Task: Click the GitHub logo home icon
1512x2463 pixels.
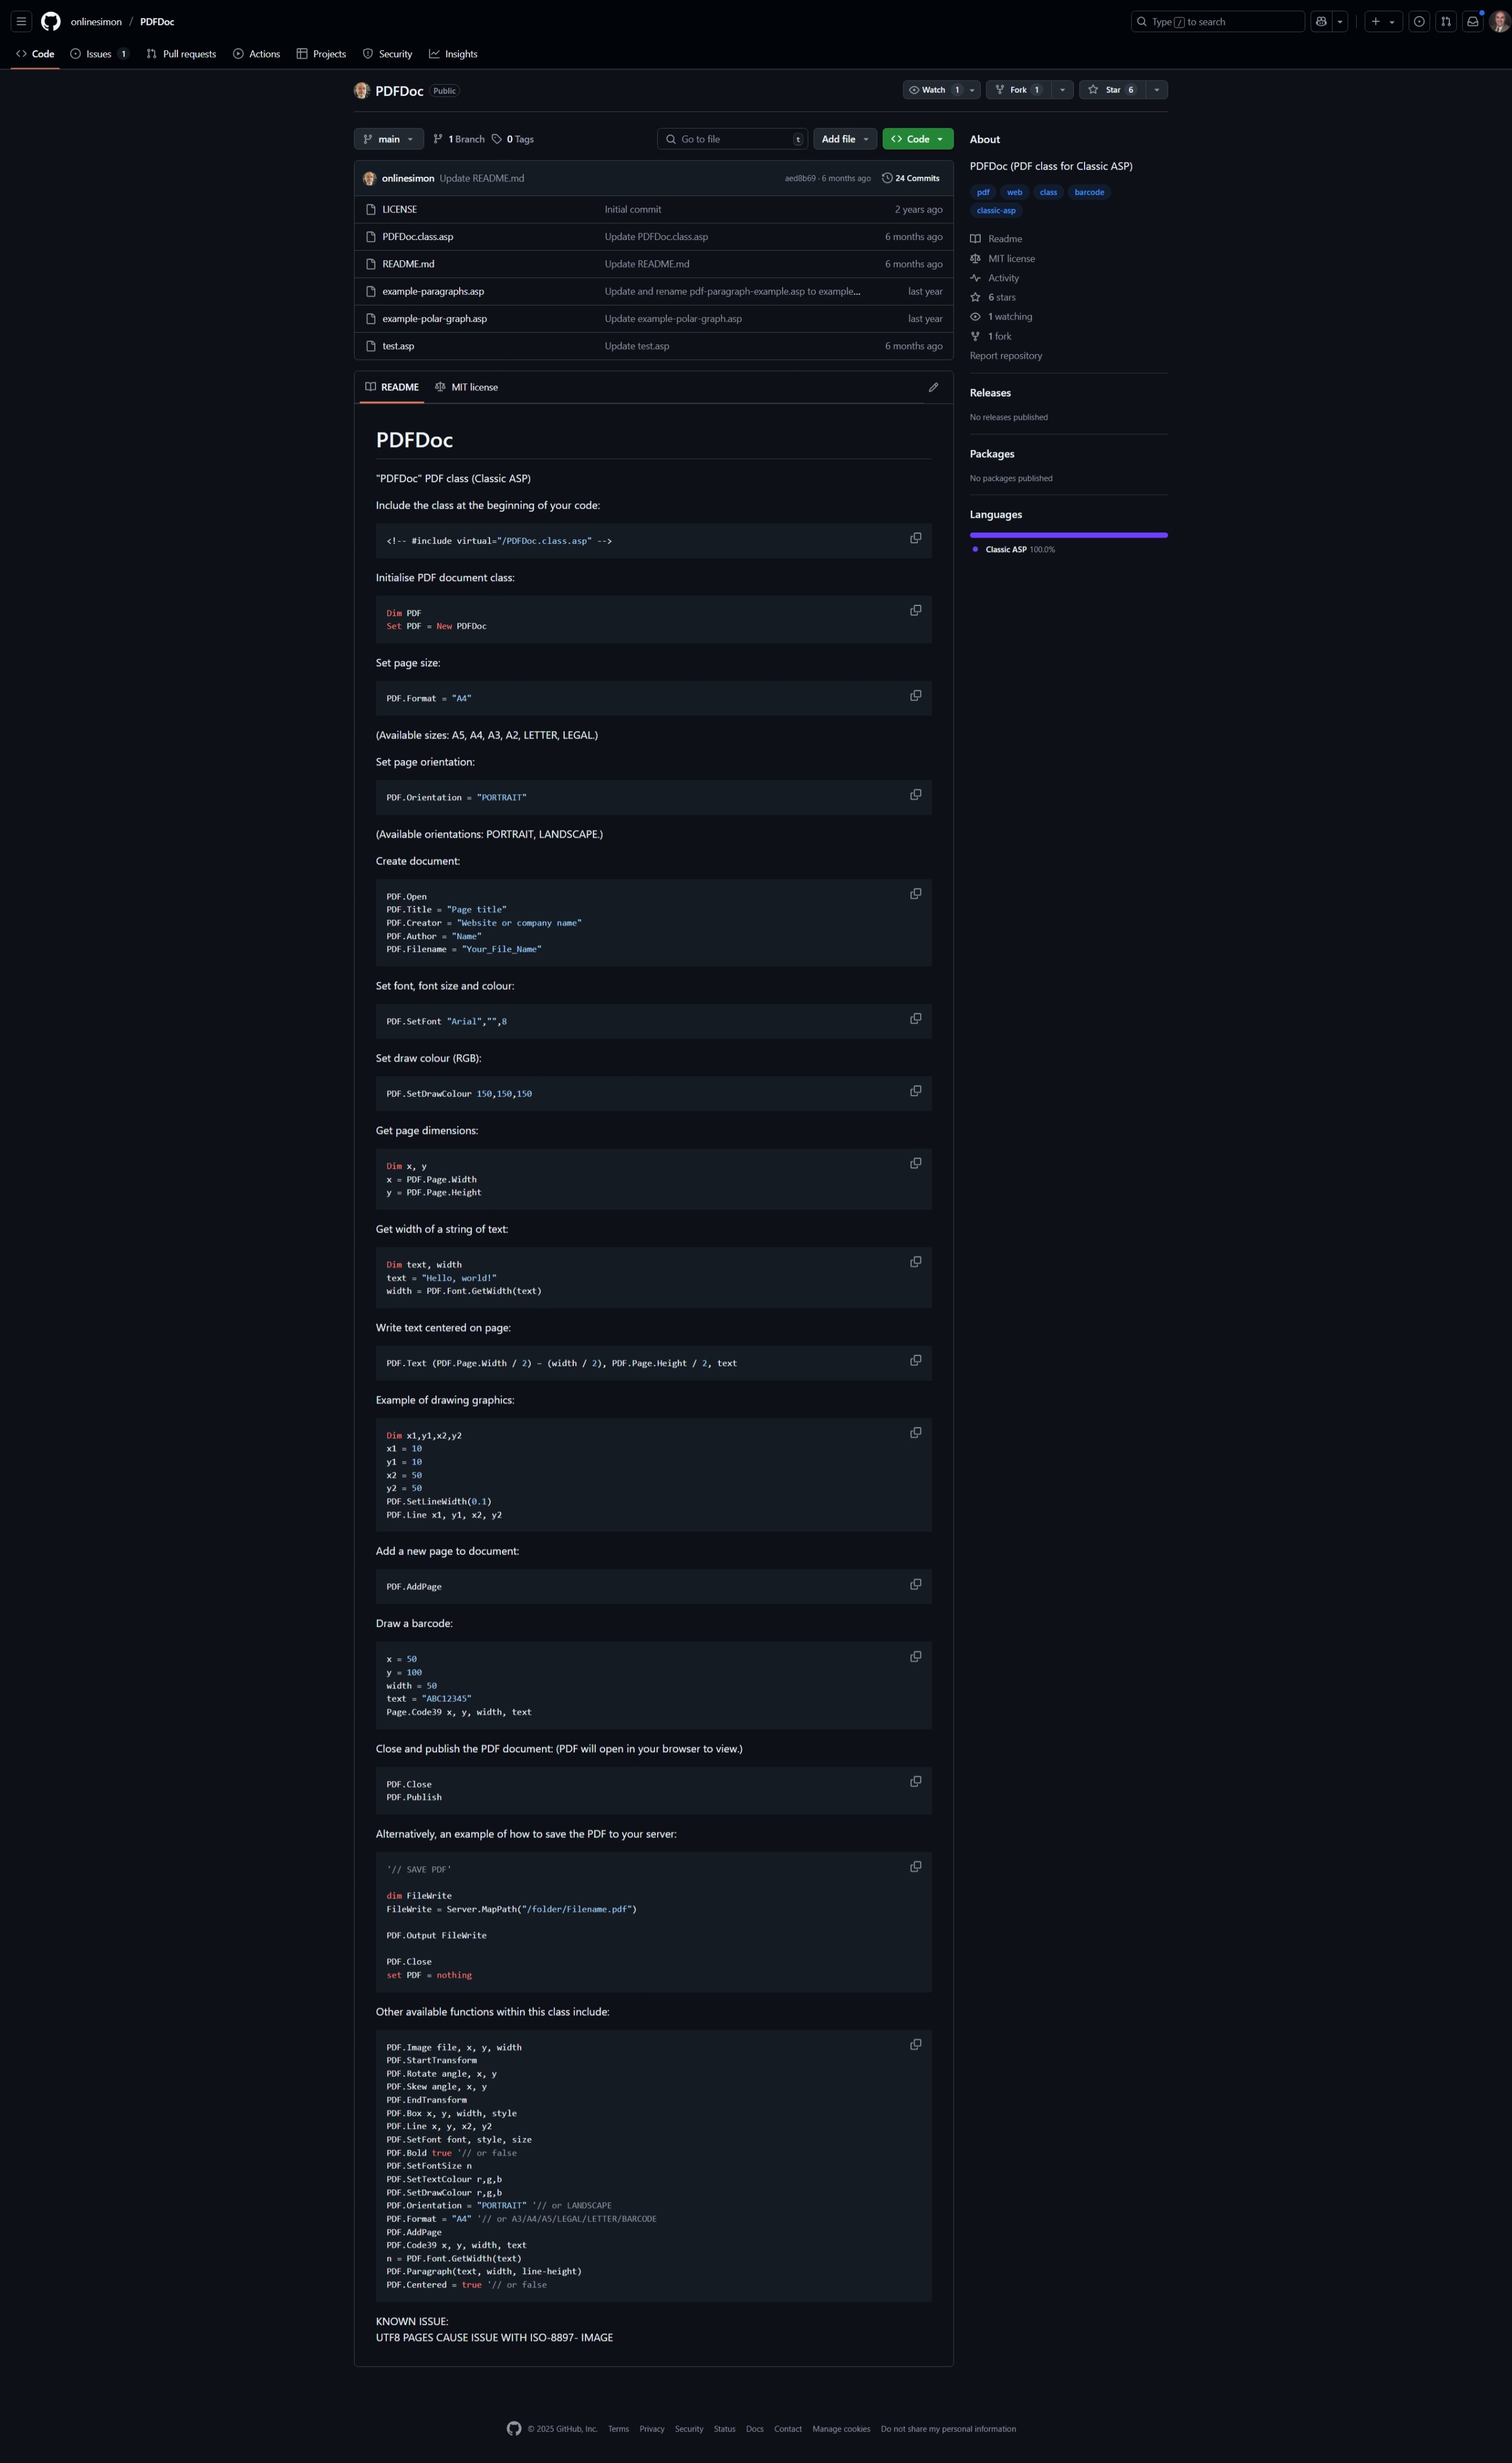Action: pyautogui.click(x=51, y=21)
